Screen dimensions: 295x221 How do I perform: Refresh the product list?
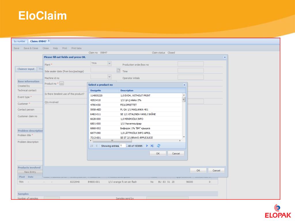[159, 146]
